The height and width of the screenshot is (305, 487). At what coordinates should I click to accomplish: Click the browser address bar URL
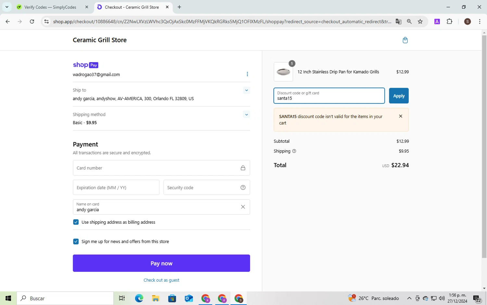pos(222,21)
